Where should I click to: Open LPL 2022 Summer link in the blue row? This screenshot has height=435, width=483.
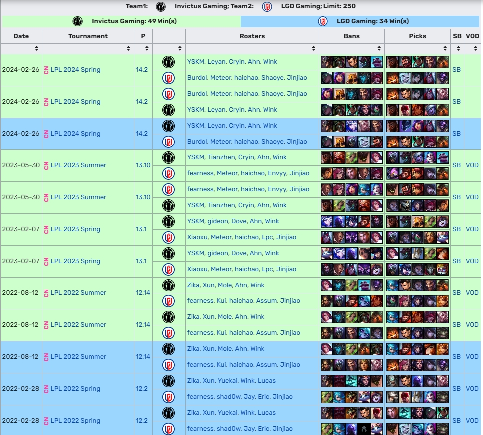pos(78,356)
